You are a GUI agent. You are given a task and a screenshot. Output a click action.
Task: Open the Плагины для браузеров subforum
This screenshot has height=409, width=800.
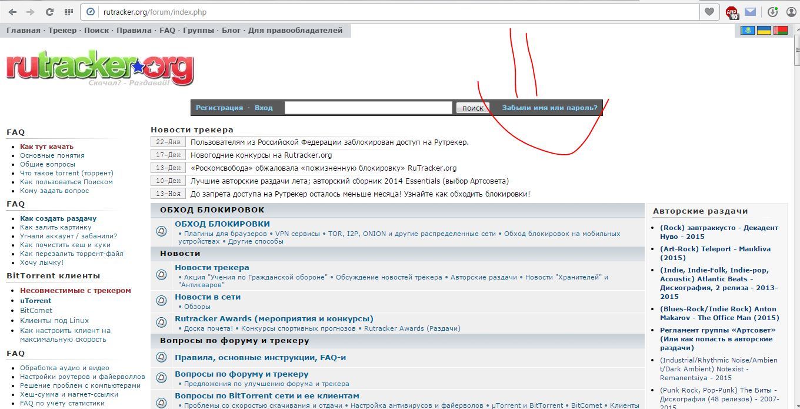[x=225, y=234]
